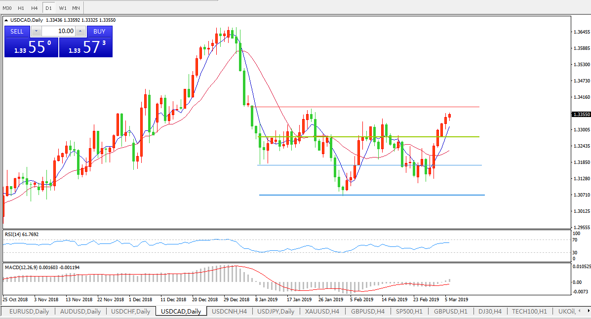Open the EURUSD,Daily chart tab
Image resolution: width=591 pixels, height=319 pixels.
point(29,312)
